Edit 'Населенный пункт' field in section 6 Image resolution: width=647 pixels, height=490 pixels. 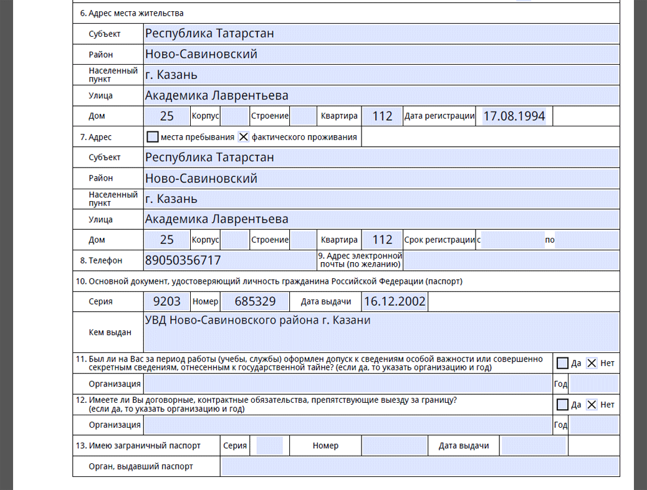381,75
